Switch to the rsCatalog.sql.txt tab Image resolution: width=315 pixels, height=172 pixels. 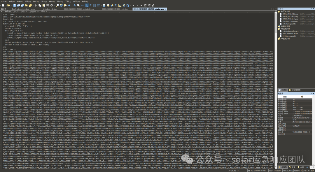[x=49, y=9]
